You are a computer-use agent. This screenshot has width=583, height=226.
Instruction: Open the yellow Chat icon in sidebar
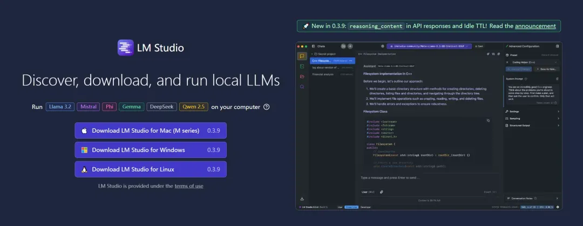point(302,56)
